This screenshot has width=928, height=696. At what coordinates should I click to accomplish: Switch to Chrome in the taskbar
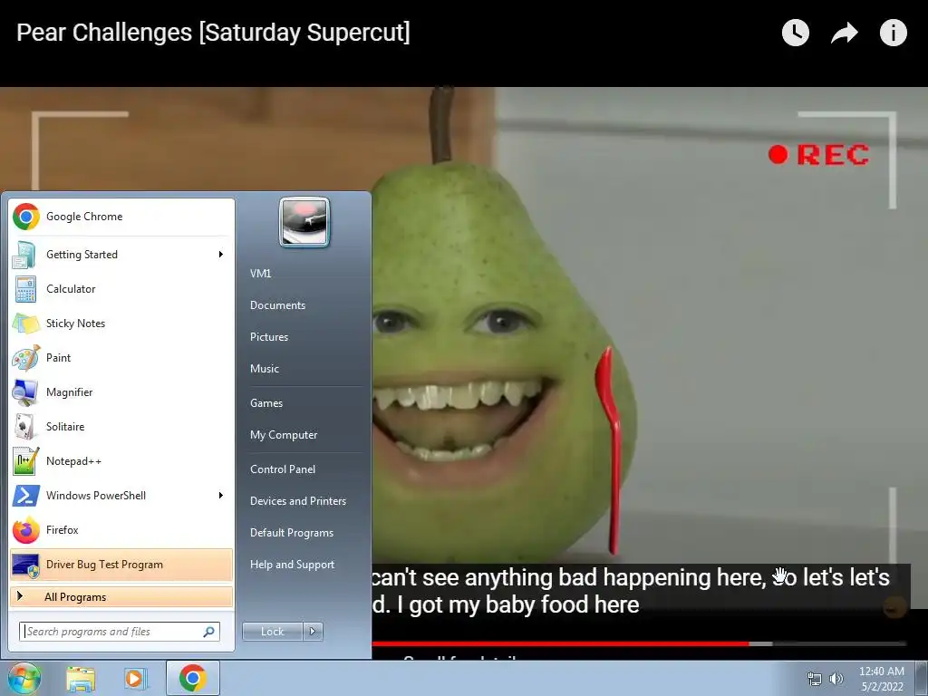[193, 678]
